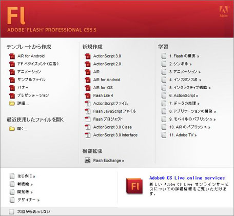The height and width of the screenshot is (216, 234).
Task: Open the 9. モバイルのパブリッシュ learning link
Action: tap(192, 119)
